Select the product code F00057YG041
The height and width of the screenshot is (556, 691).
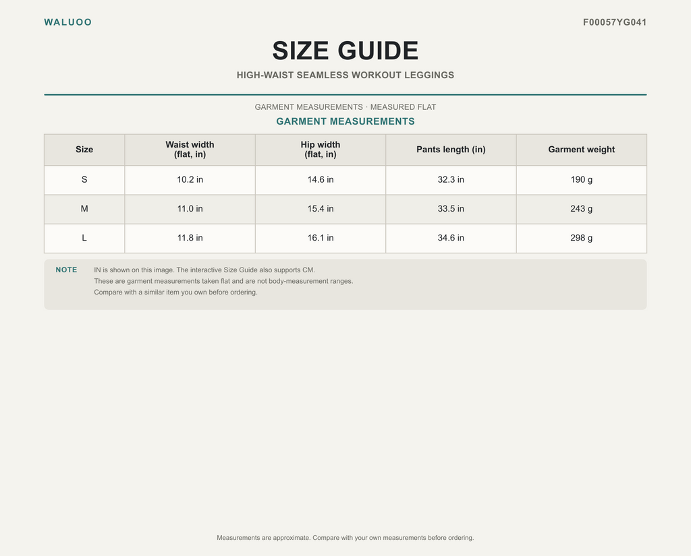[x=615, y=22]
